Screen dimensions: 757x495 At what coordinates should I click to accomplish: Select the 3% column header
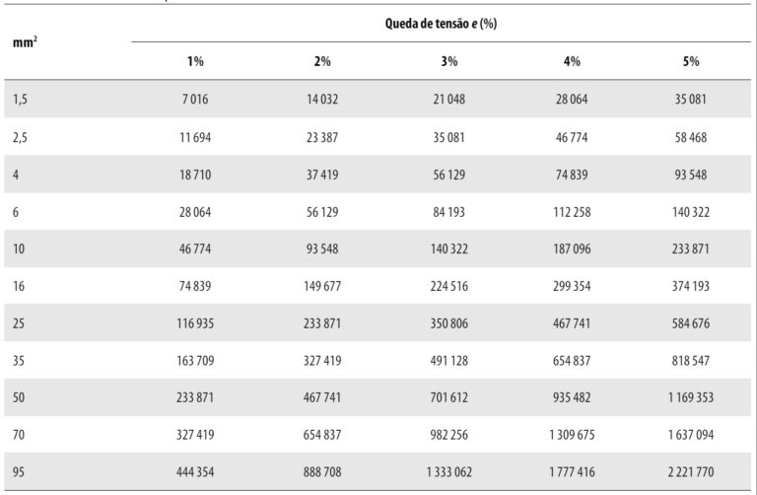[x=448, y=61]
